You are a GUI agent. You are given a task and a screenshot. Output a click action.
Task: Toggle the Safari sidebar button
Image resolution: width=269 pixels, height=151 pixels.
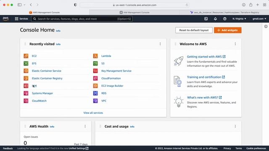point(20,5)
